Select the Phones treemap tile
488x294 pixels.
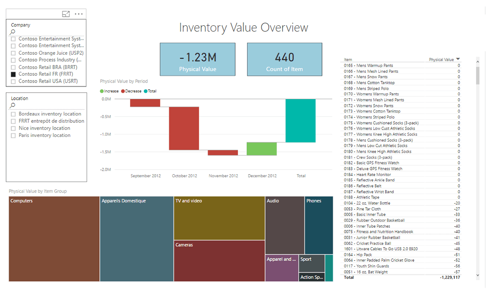pos(319,225)
